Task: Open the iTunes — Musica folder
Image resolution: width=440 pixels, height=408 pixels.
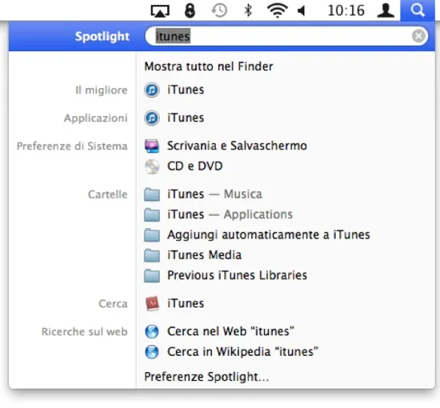Action: [214, 194]
